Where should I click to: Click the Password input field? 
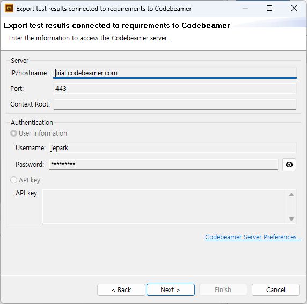[164, 165]
